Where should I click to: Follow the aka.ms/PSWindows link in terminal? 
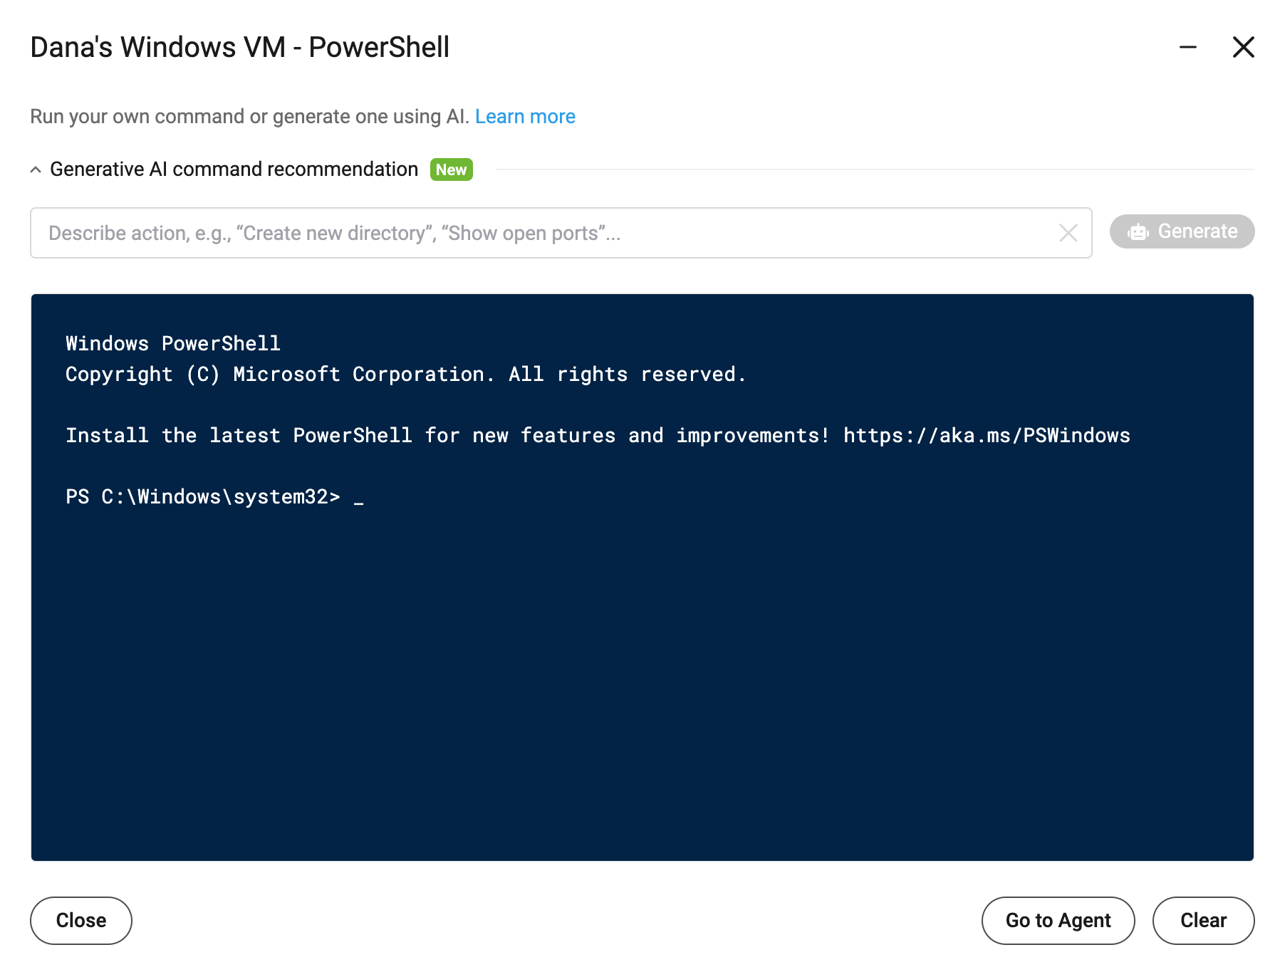pyautogui.click(x=986, y=435)
